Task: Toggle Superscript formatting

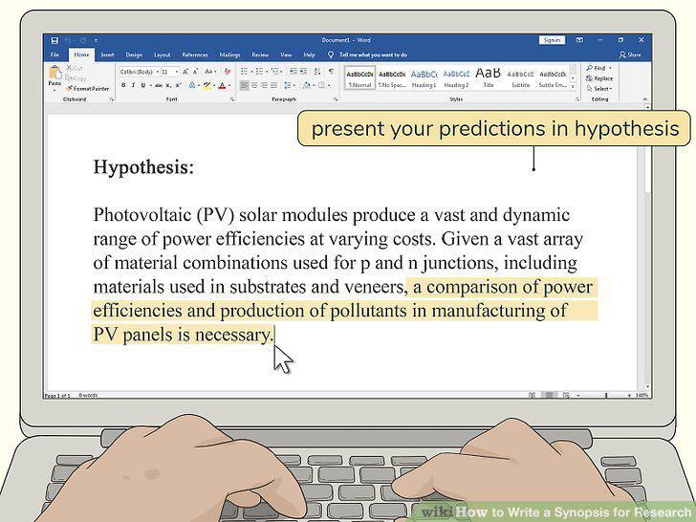Action: point(178,85)
